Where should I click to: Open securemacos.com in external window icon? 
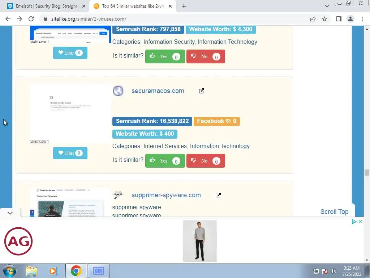(x=202, y=91)
